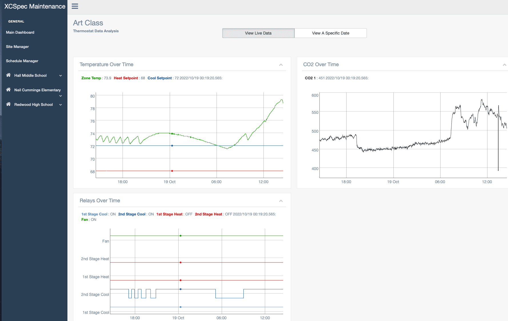This screenshot has width=508, height=321.
Task: Click the XCSpec Maintenance title link
Action: click(x=35, y=7)
